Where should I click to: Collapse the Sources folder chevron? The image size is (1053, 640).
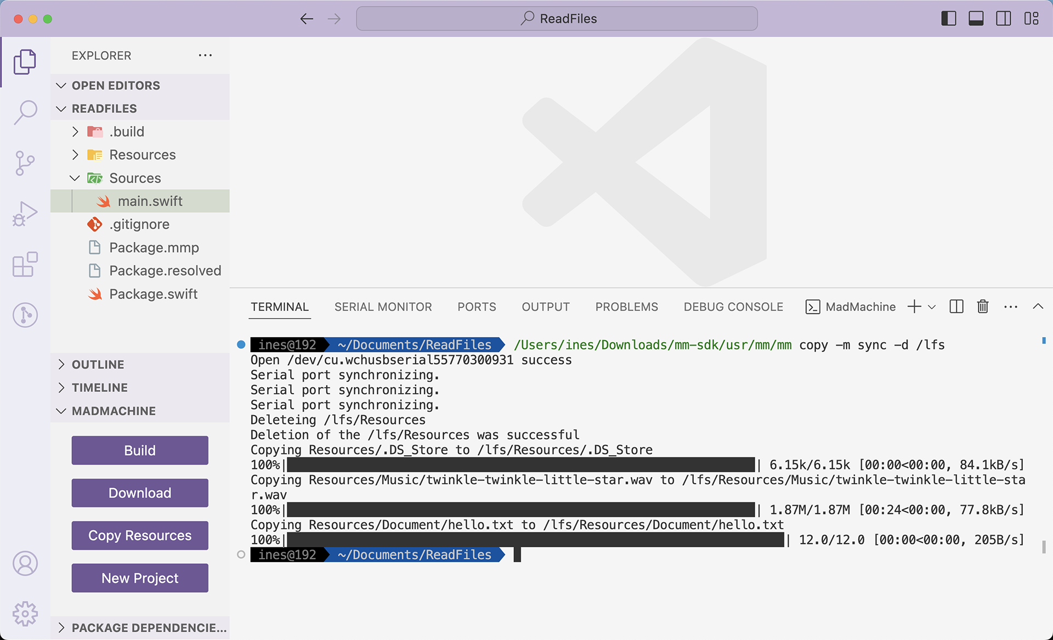(75, 178)
